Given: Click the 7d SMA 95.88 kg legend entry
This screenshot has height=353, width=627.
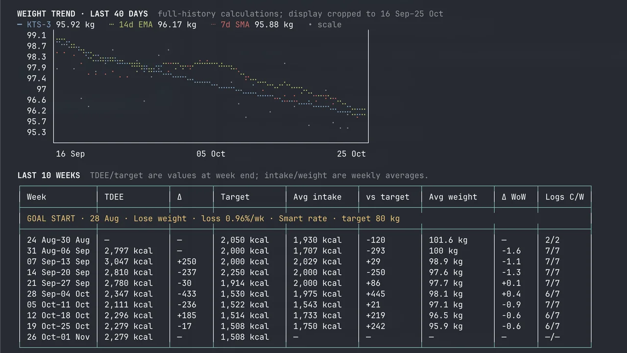Looking at the screenshot, I should (252, 25).
